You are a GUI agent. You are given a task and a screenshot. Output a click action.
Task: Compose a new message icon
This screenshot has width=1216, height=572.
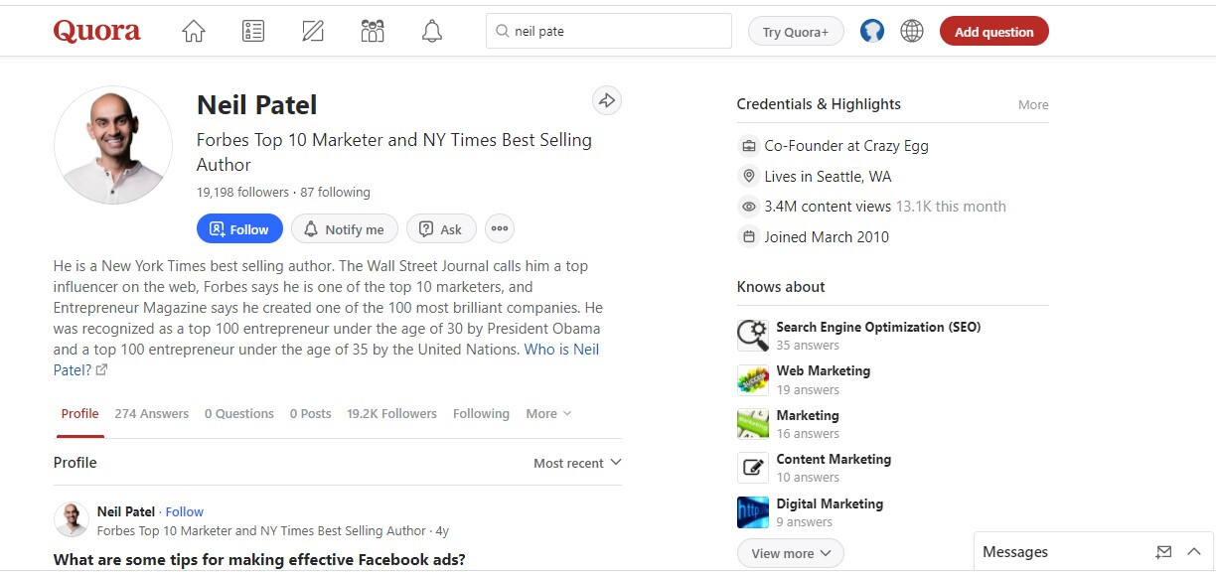[x=1164, y=552]
